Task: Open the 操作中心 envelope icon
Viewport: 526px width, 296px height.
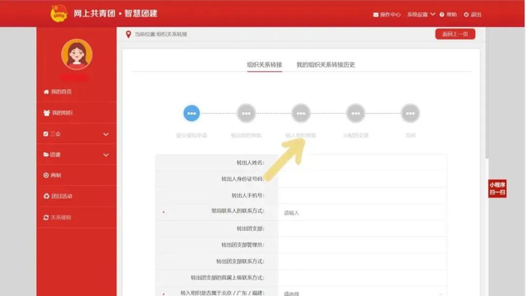Action: (x=376, y=15)
